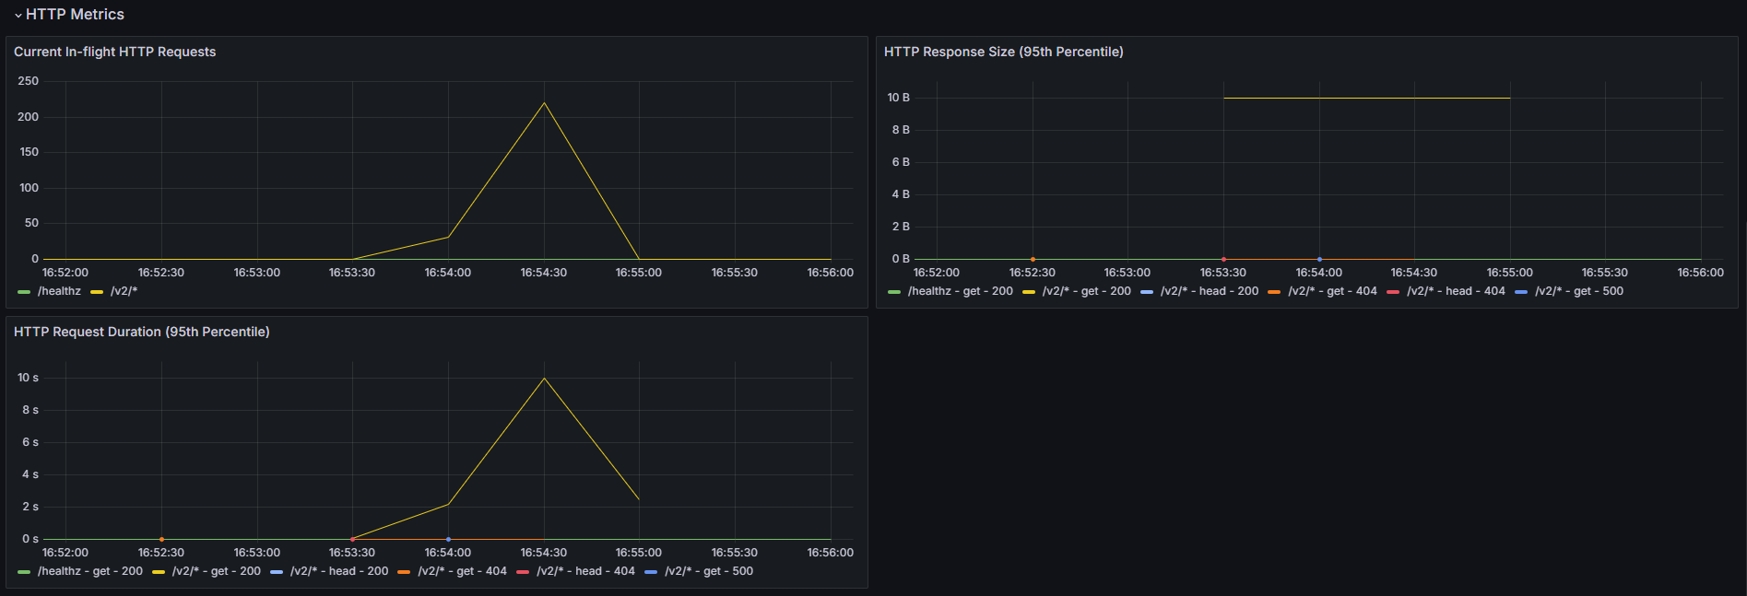Open the HTTP Response Size panel title menu
Viewport: 1747px width, 596px height.
tap(1003, 52)
